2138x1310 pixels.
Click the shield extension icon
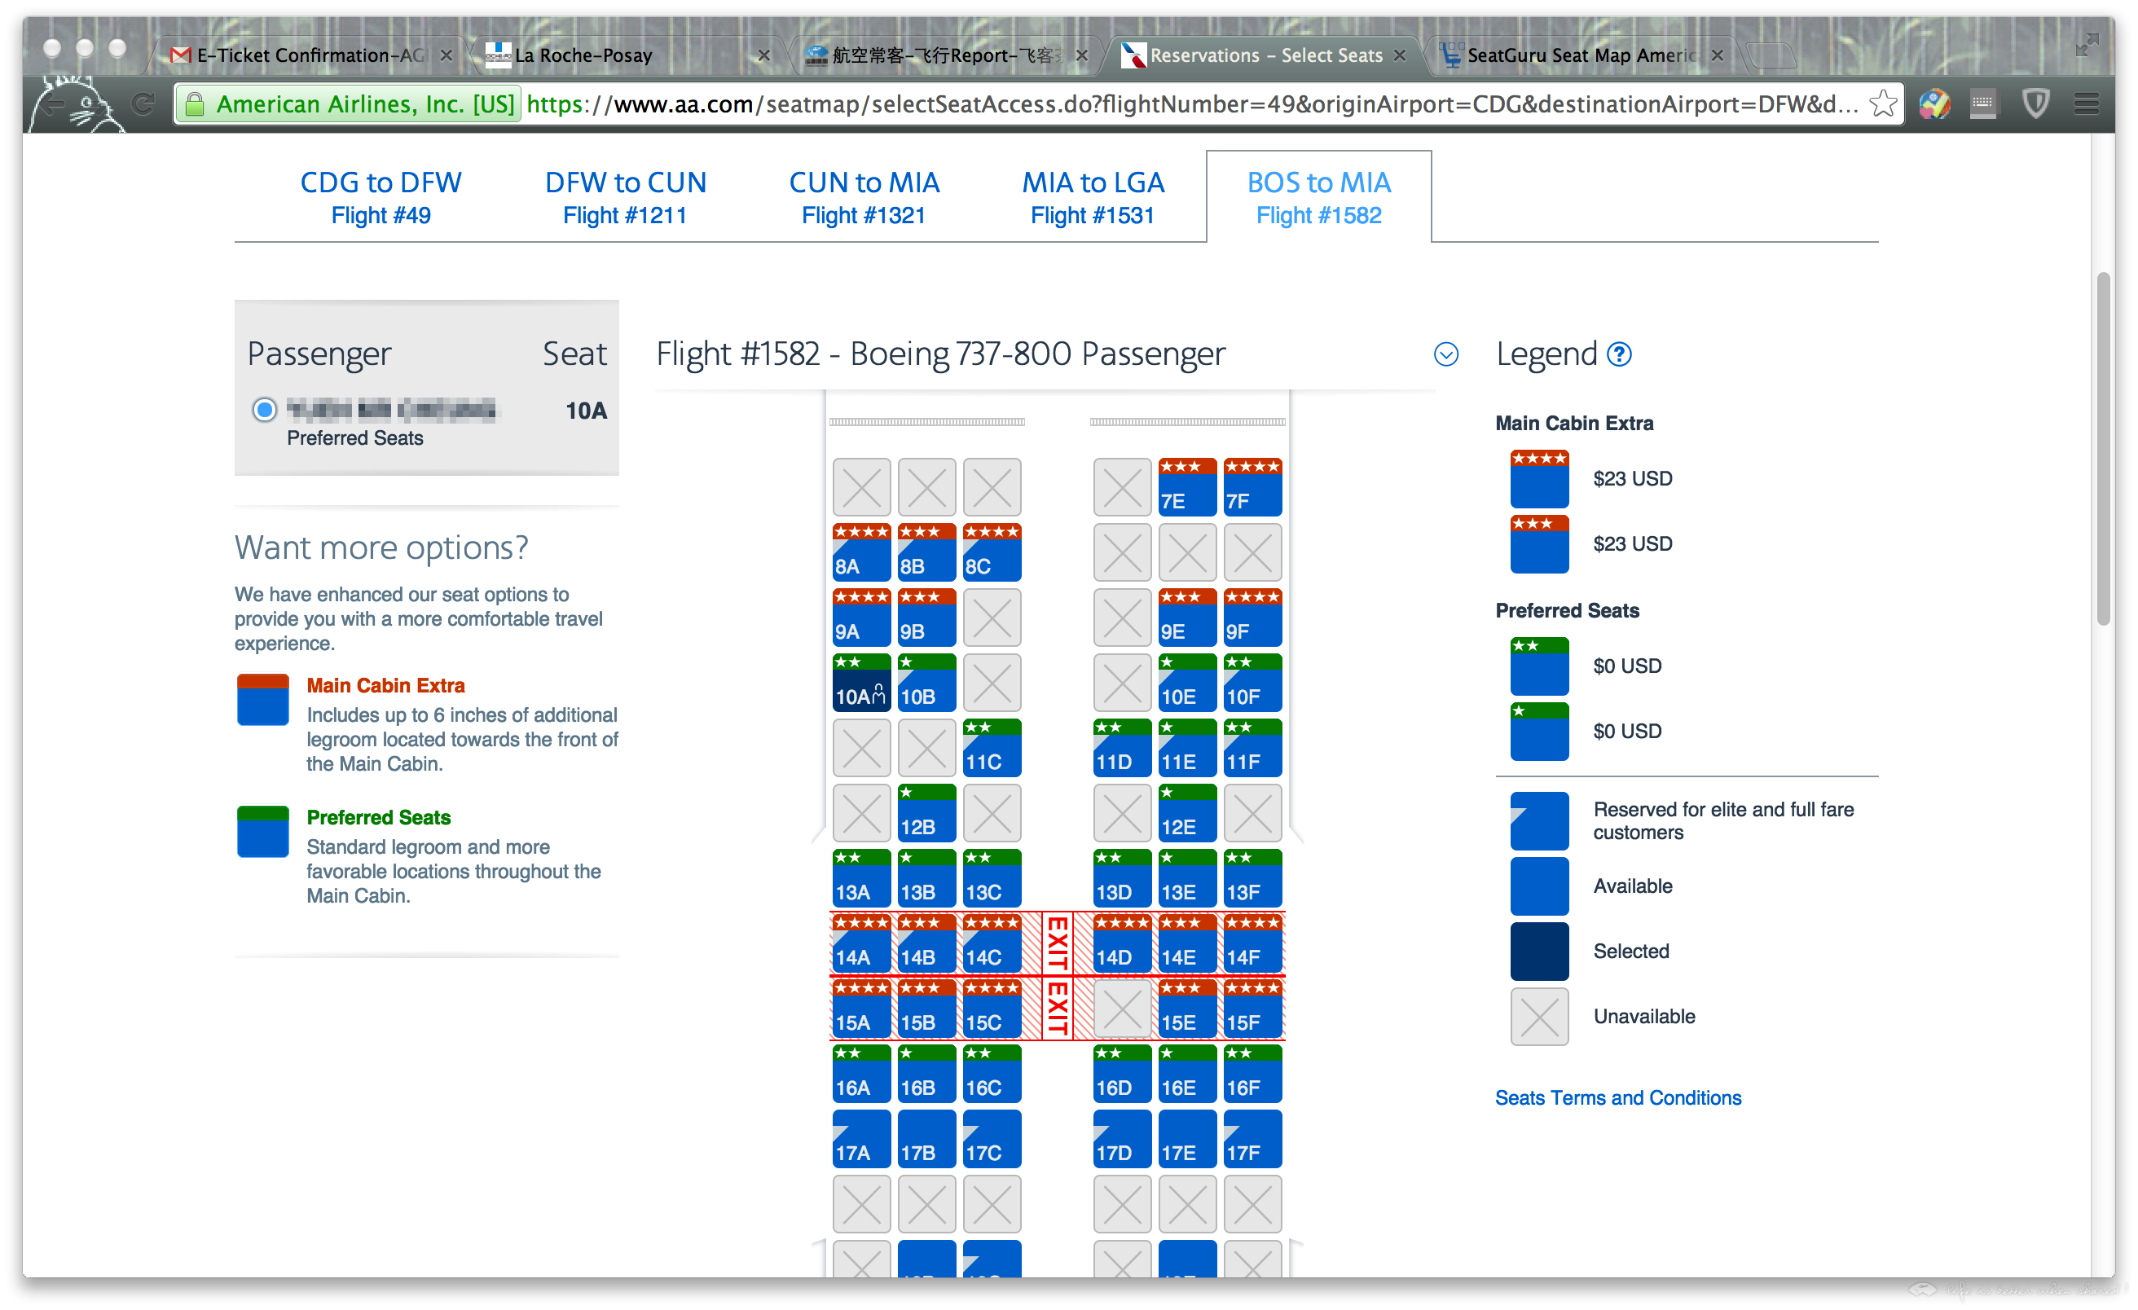coord(2035,104)
